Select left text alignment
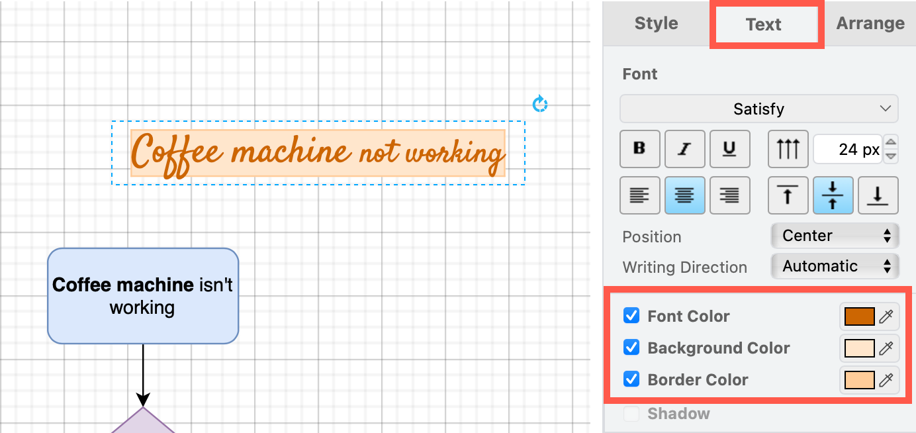The height and width of the screenshot is (433, 916). click(x=639, y=195)
